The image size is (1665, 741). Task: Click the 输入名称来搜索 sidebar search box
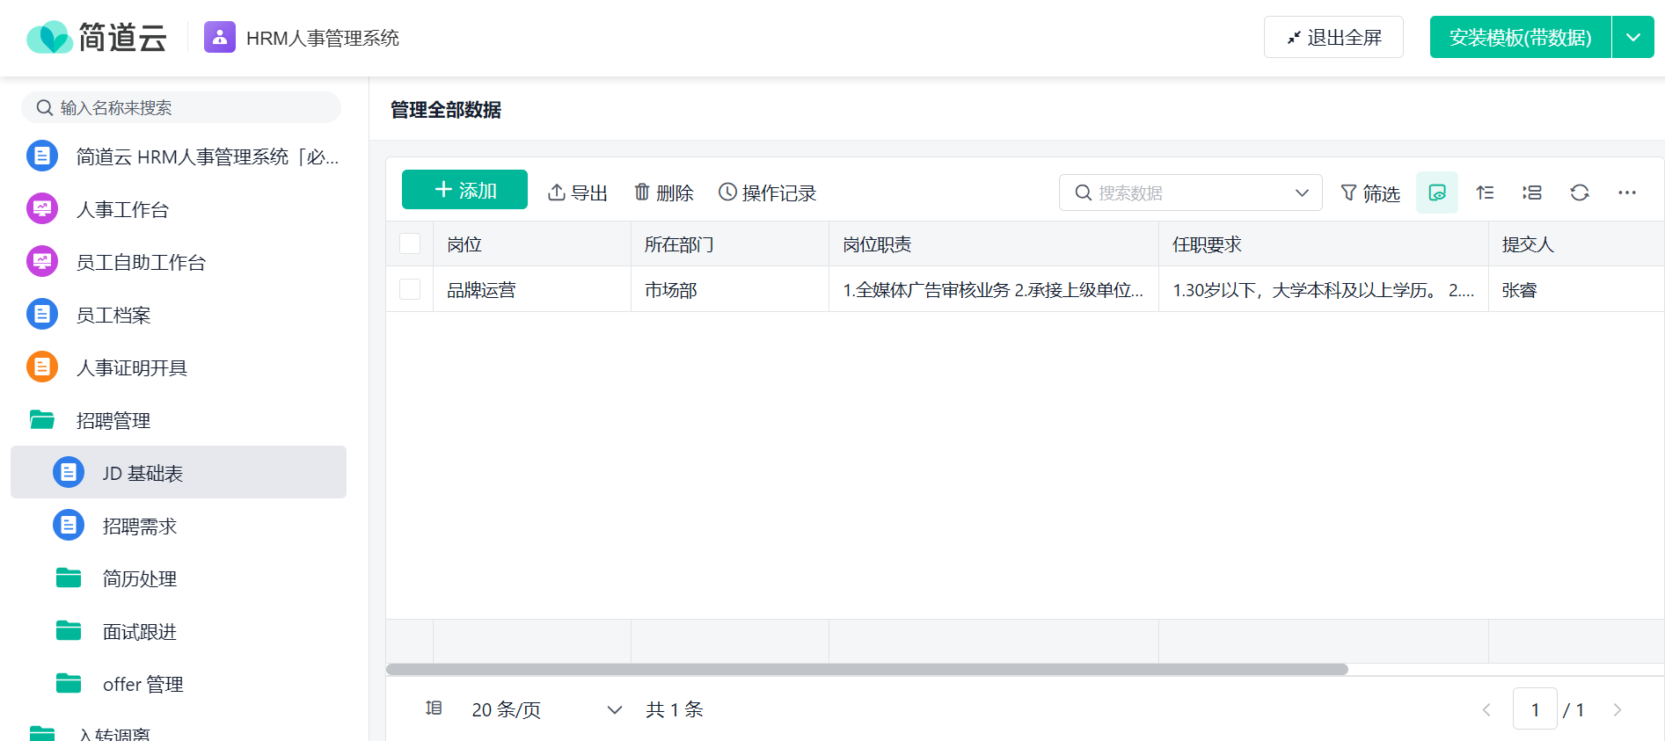pyautogui.click(x=181, y=107)
